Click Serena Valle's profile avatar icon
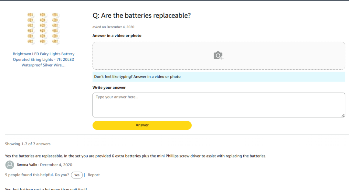349x190 pixels. click(10, 165)
